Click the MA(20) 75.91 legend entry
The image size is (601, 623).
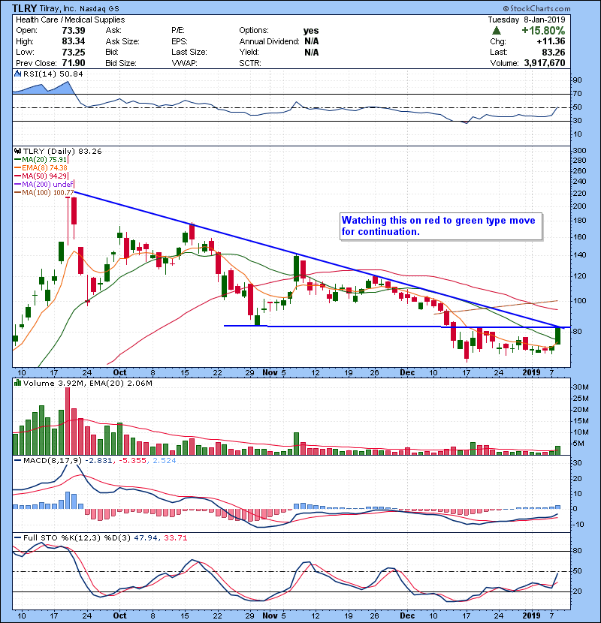(41, 160)
